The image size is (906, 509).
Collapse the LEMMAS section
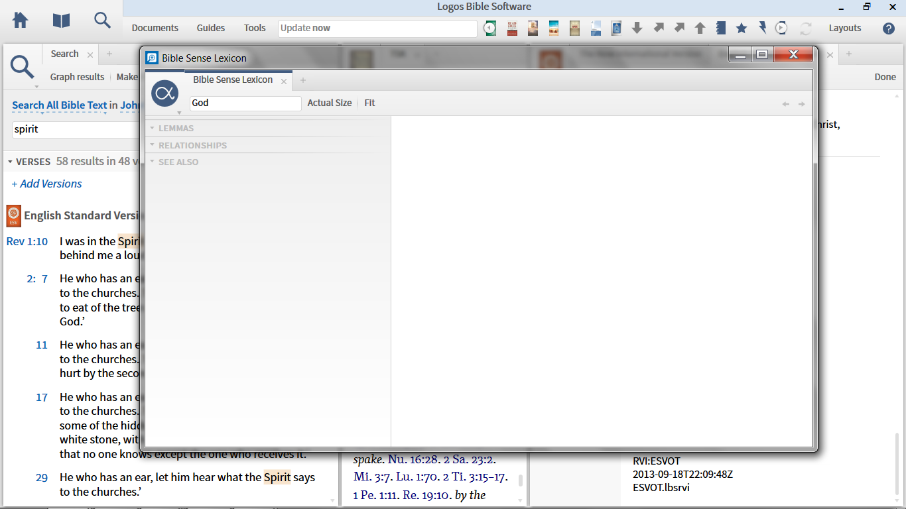pos(152,128)
